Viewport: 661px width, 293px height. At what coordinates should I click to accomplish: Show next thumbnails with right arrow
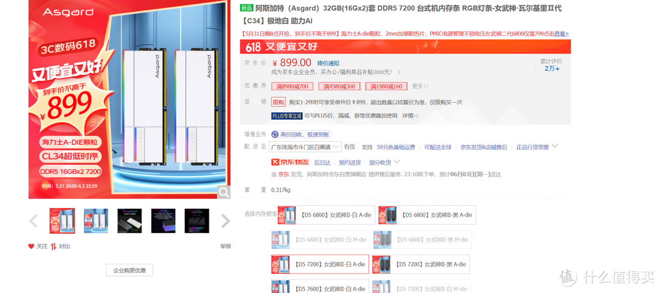(x=226, y=221)
